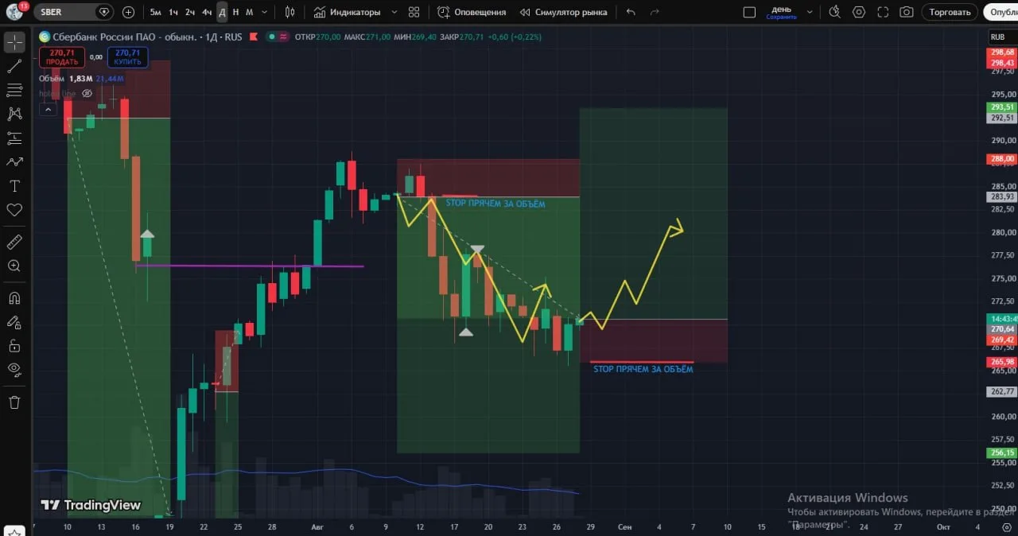Click the red ПРОДАТЬ 270,71 button
The width and height of the screenshot is (1018, 536).
(62, 57)
